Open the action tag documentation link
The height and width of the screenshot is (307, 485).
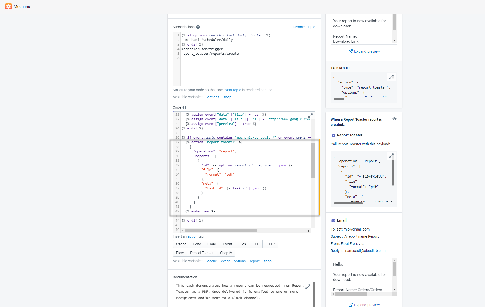pos(192,236)
